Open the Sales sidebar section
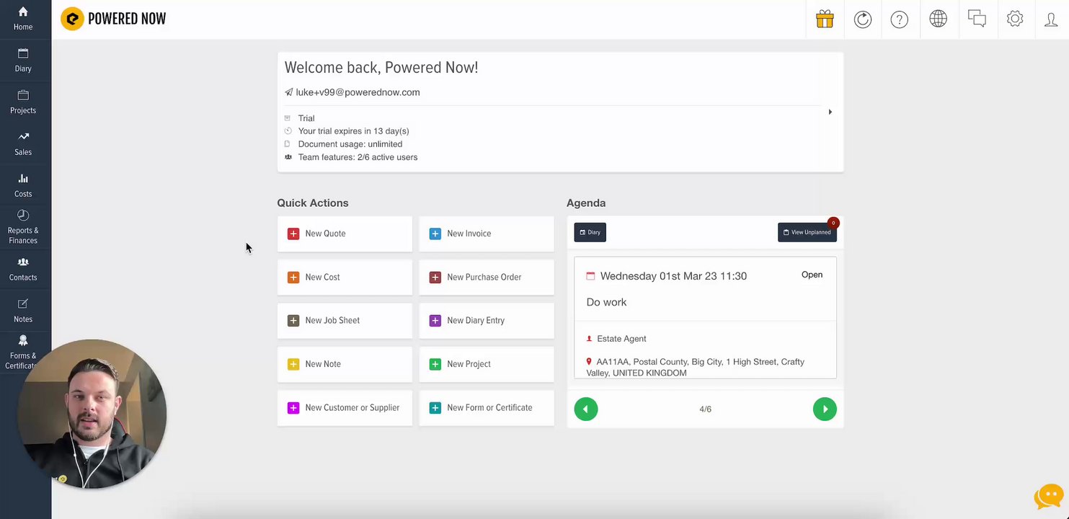The width and height of the screenshot is (1069, 519). click(x=23, y=144)
